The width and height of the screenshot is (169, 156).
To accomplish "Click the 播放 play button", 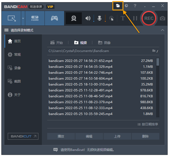I will pos(61,136).
